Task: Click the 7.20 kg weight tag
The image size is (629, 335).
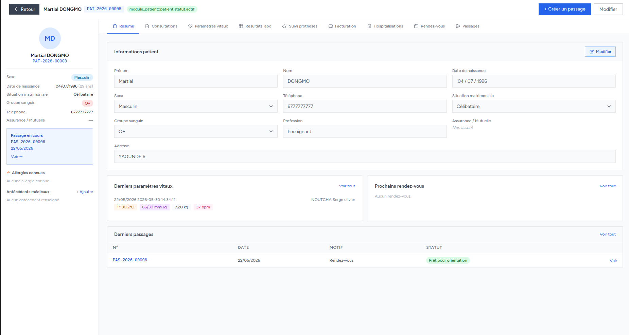Action: click(x=181, y=207)
